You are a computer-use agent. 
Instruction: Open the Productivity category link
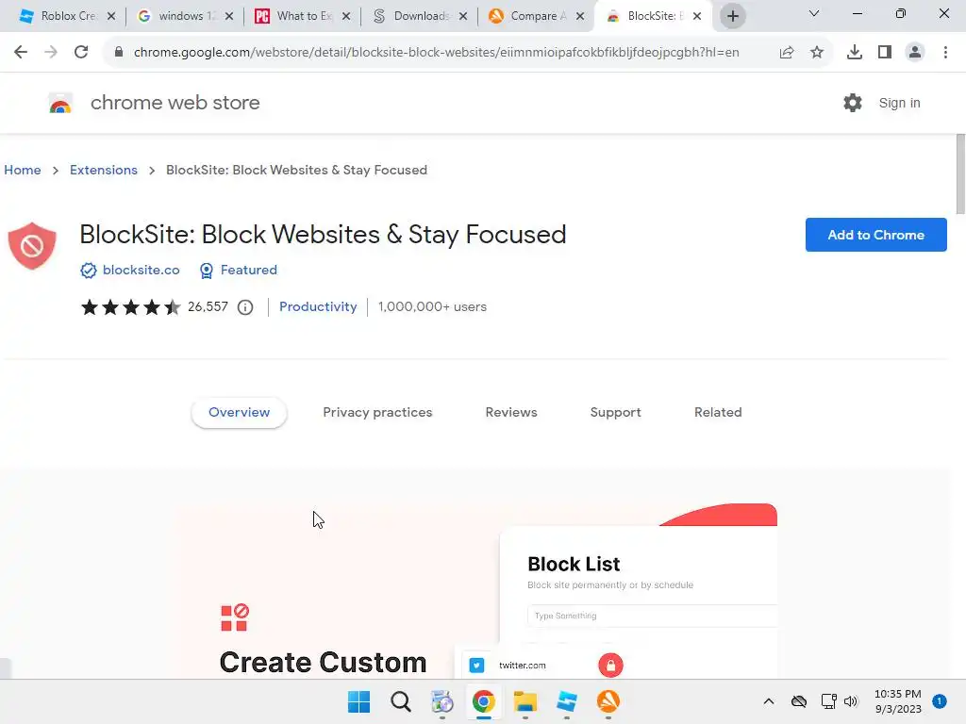point(318,306)
